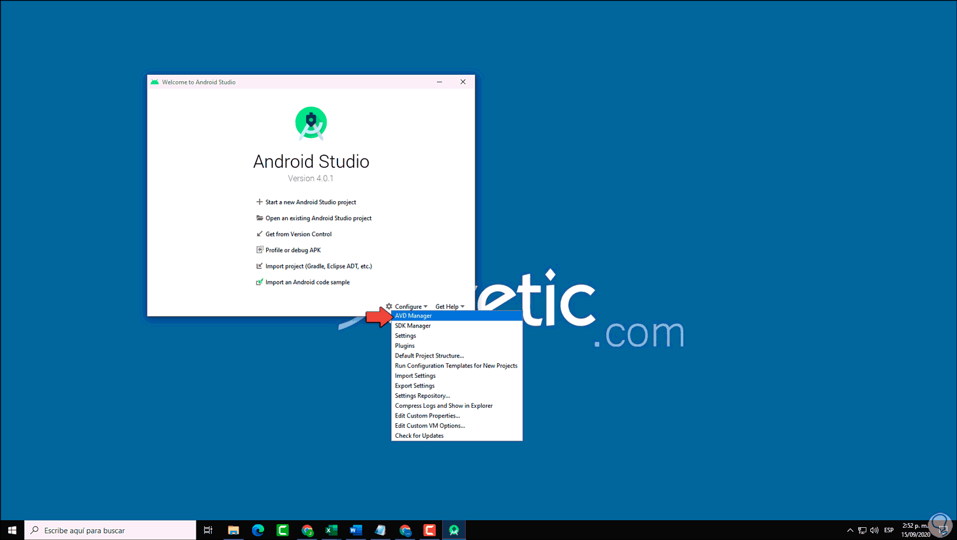Click the Android Studio taskbar icon
This screenshot has width=957, height=540.
coord(454,530)
